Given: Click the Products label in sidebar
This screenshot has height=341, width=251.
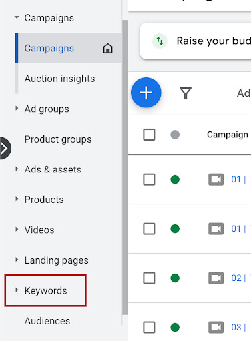Looking at the screenshot, I should tap(44, 200).
